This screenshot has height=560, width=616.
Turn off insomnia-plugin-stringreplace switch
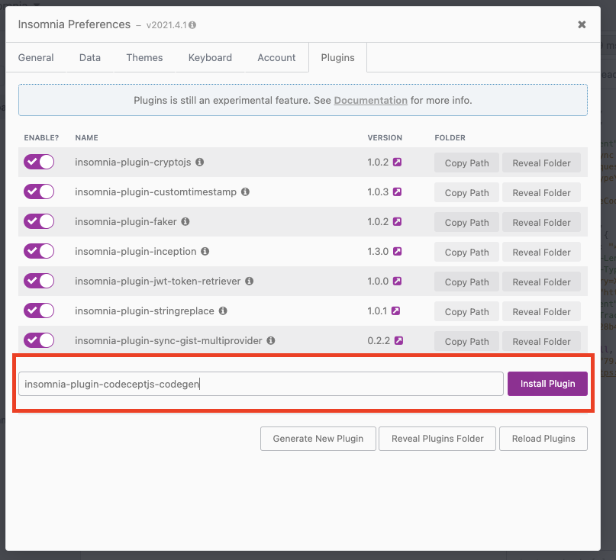[x=39, y=311]
